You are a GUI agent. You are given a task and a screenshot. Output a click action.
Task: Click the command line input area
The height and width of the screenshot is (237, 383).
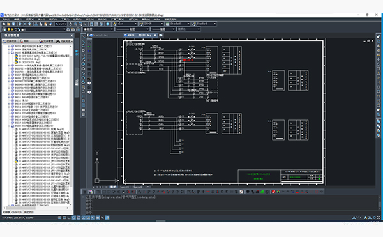click(230, 212)
